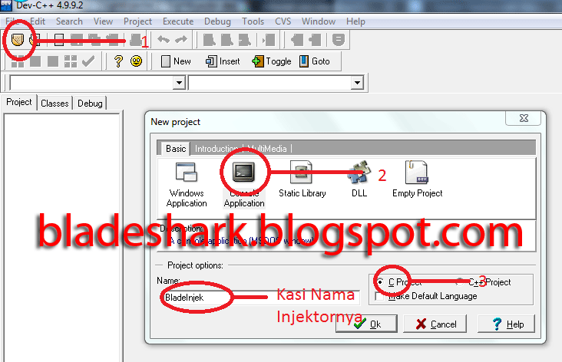Viewport: 562px width, 362px height.
Task: Click the Redo arrow icon
Action: 181,39
